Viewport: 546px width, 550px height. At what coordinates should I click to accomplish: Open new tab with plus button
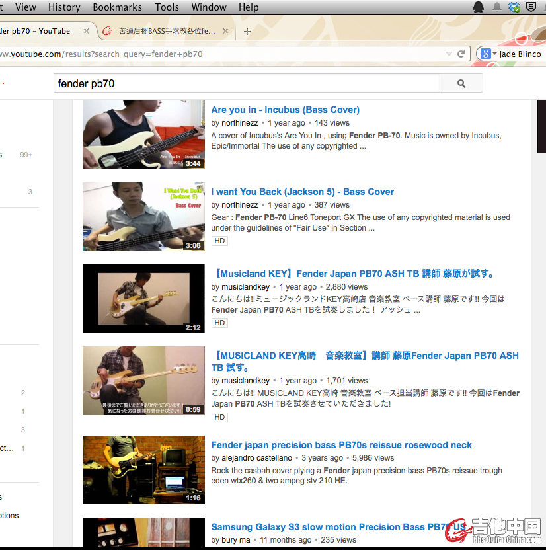247,31
